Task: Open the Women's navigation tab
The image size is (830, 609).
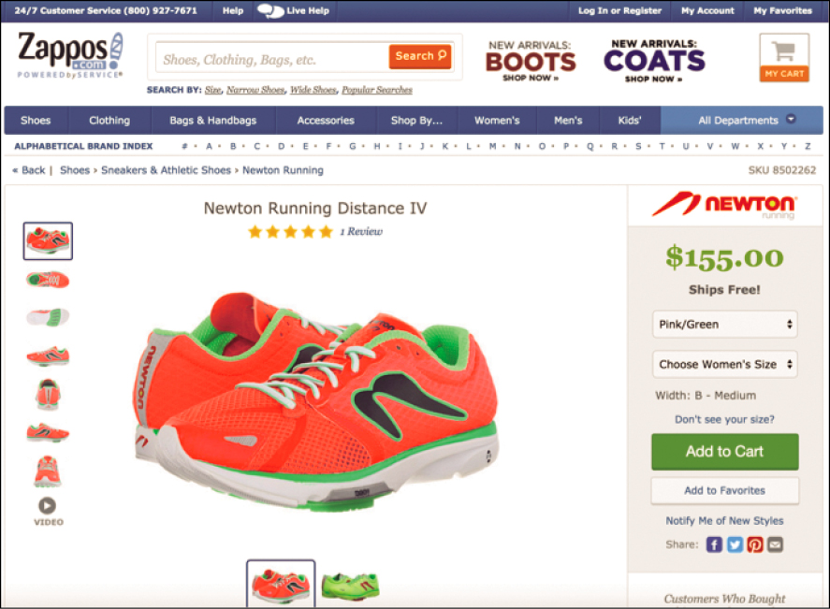Action: (497, 120)
